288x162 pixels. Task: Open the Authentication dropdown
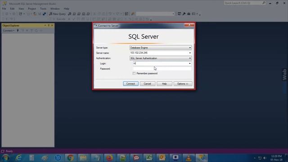pyautogui.click(x=161, y=58)
